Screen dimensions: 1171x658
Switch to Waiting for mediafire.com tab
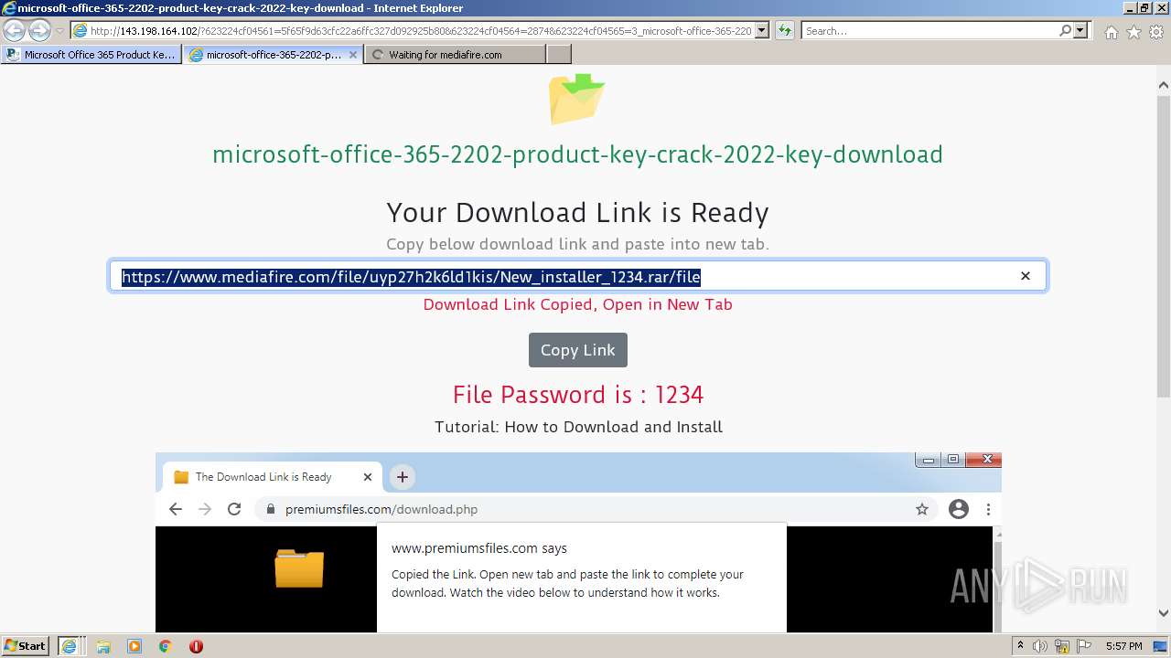tap(455, 55)
